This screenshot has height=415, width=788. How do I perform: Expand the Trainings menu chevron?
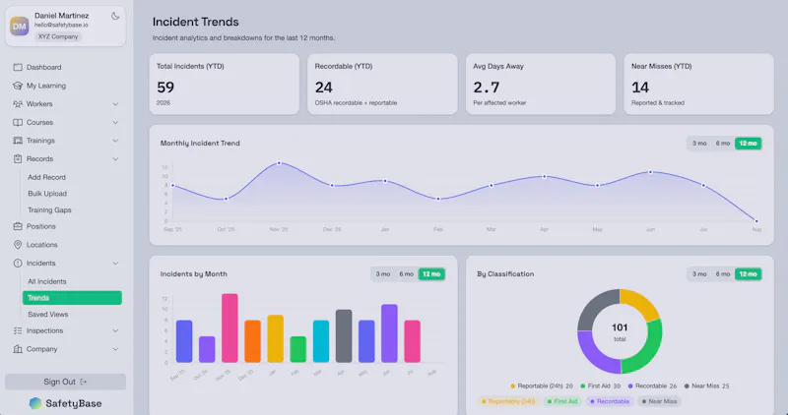click(115, 141)
